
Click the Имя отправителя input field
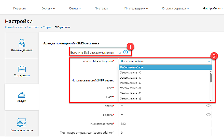point(165,124)
